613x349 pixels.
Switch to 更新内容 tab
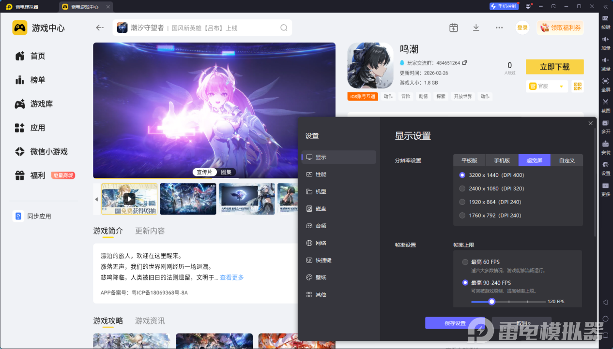point(150,231)
